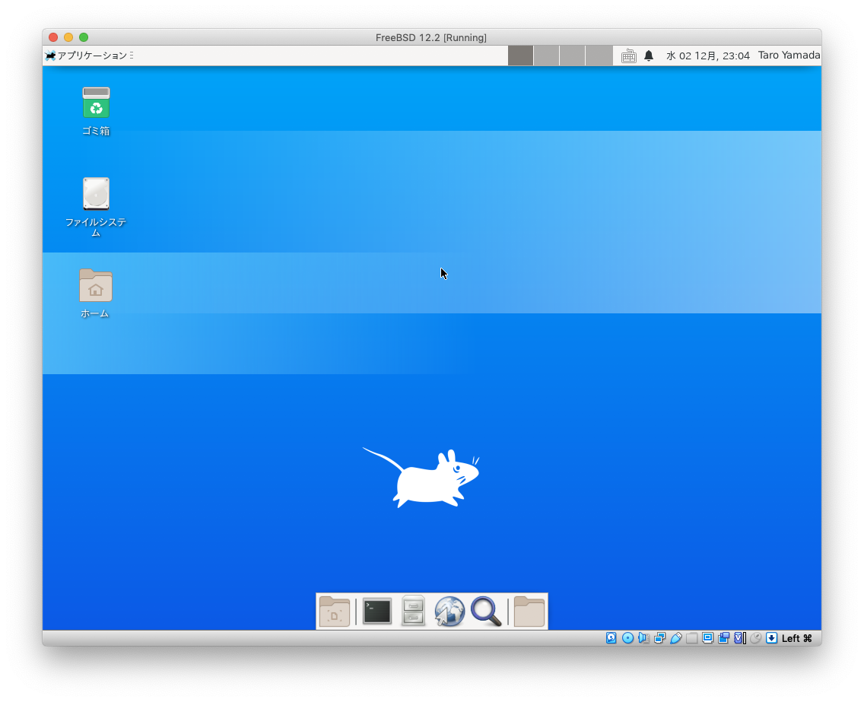The image size is (864, 702).
Task: Click the VirtualBox hard disk activity icon
Action: tap(611, 638)
